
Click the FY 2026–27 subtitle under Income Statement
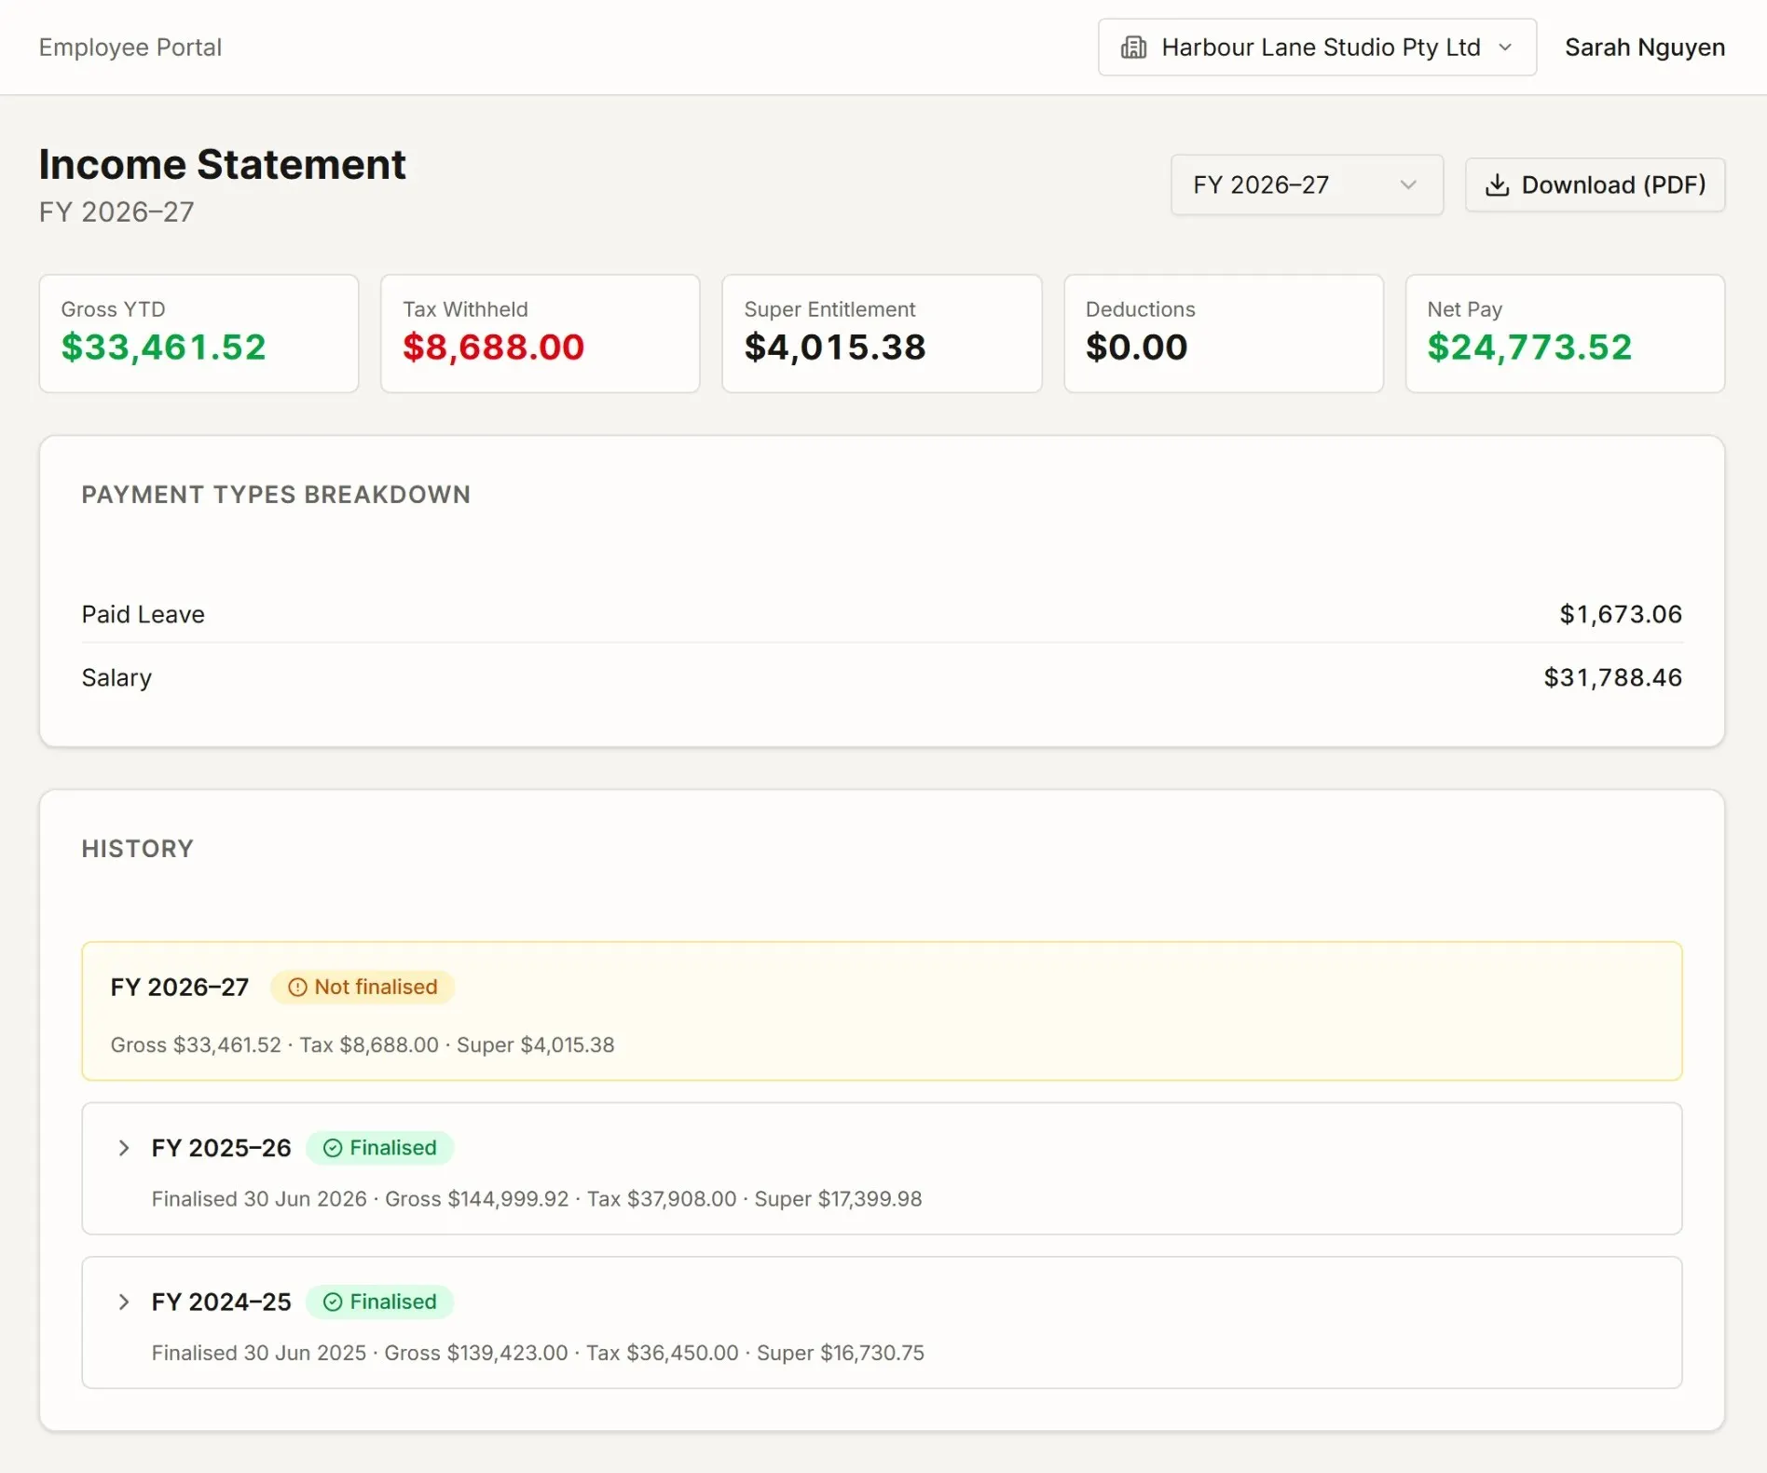pyautogui.click(x=116, y=212)
